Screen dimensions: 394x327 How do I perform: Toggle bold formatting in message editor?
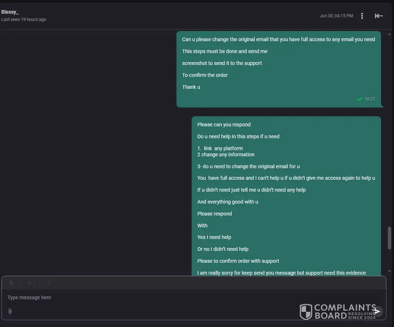tap(11, 283)
